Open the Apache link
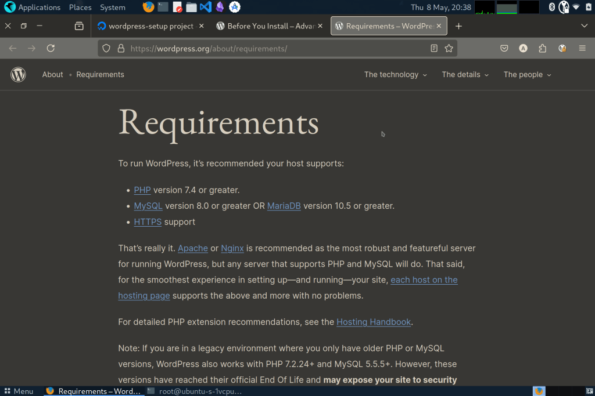The height and width of the screenshot is (396, 595). pyautogui.click(x=193, y=248)
